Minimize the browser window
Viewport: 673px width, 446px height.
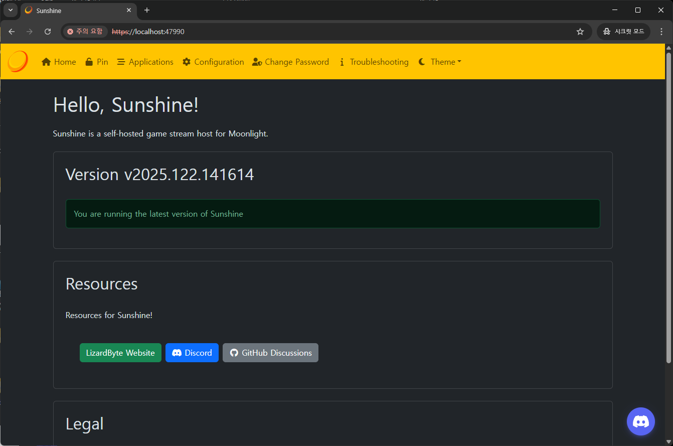(615, 10)
